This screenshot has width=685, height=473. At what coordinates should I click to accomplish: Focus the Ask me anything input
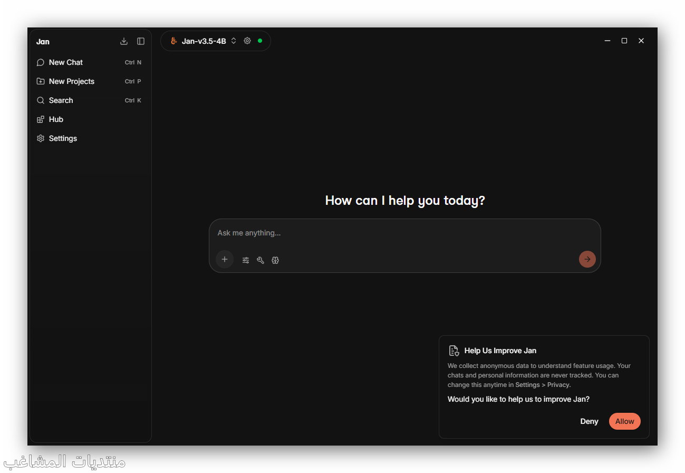(404, 233)
